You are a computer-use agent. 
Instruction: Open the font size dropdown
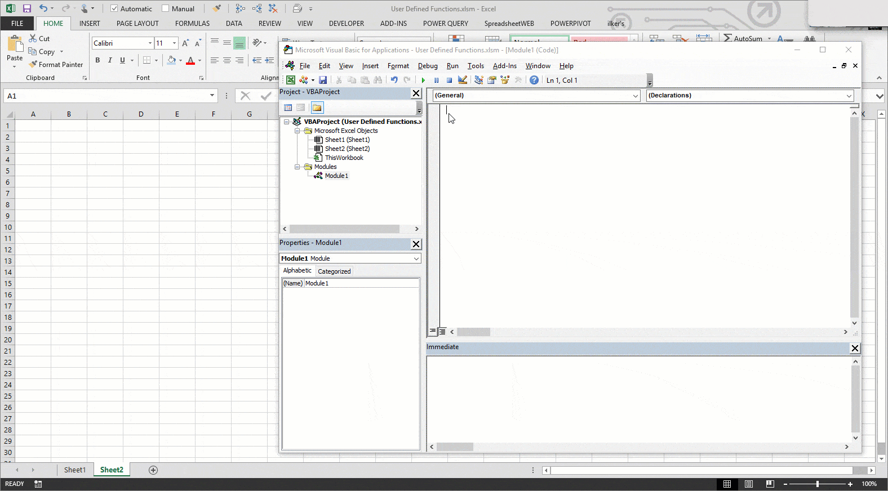tap(175, 43)
